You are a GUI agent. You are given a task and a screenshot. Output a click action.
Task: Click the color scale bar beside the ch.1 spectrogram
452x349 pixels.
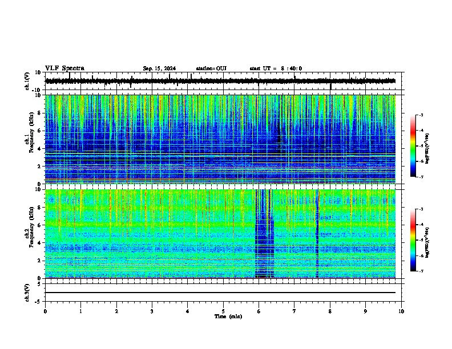(413, 146)
